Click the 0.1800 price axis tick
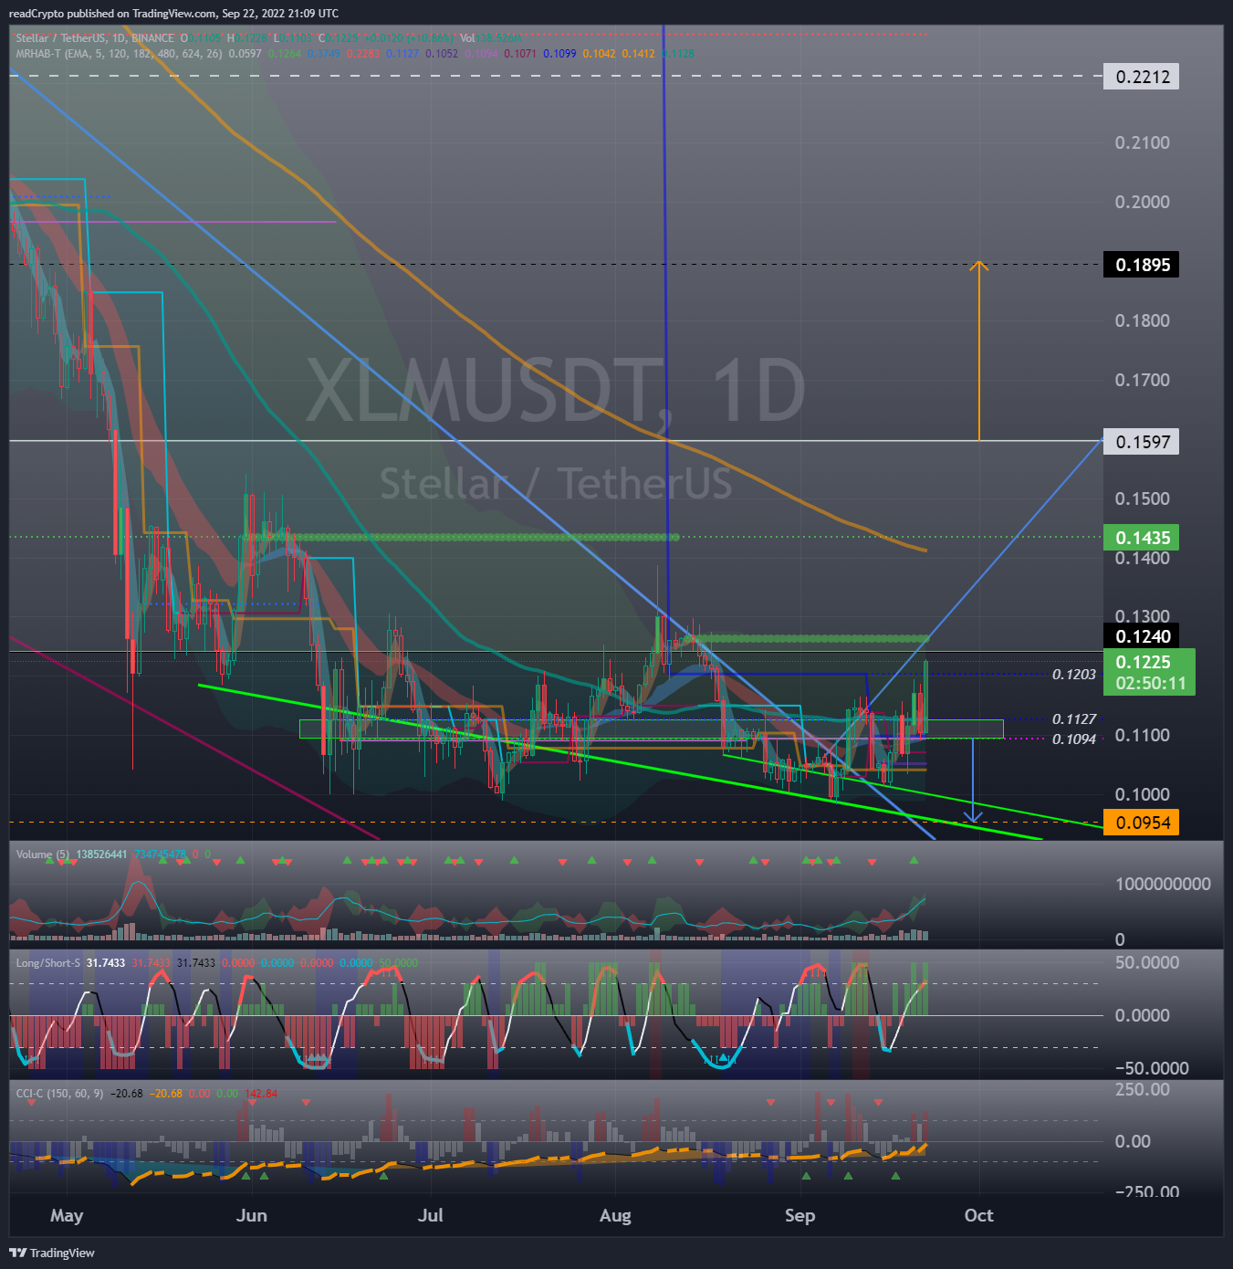This screenshot has height=1269, width=1233. pyautogui.click(x=1142, y=320)
